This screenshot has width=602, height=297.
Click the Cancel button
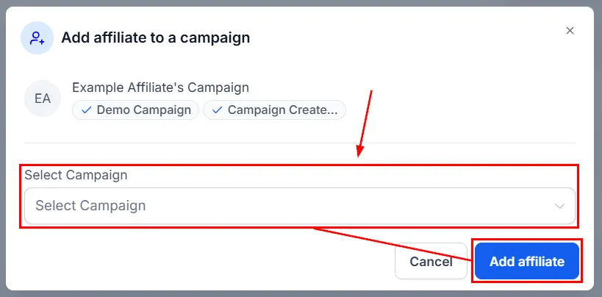(431, 261)
